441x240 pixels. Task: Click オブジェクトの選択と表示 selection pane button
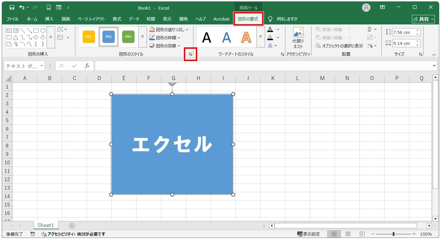(x=339, y=46)
